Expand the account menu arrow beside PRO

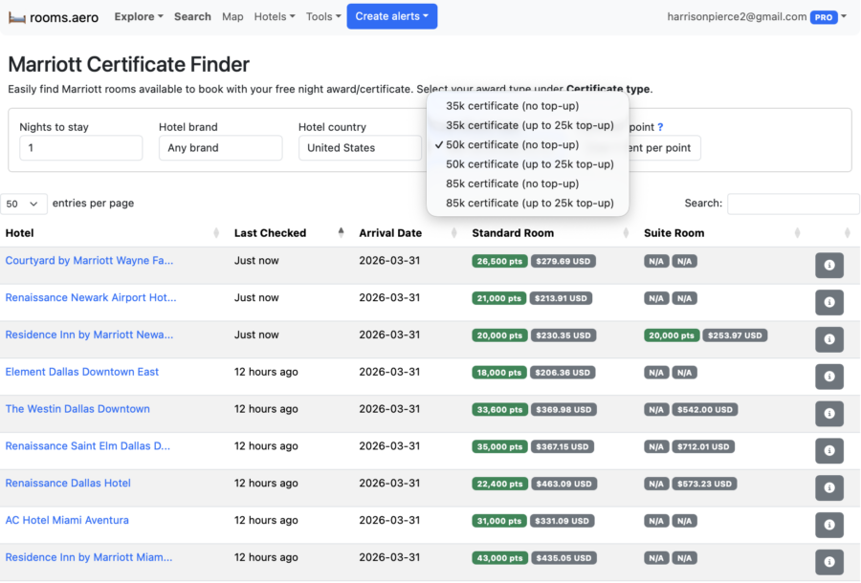click(844, 17)
